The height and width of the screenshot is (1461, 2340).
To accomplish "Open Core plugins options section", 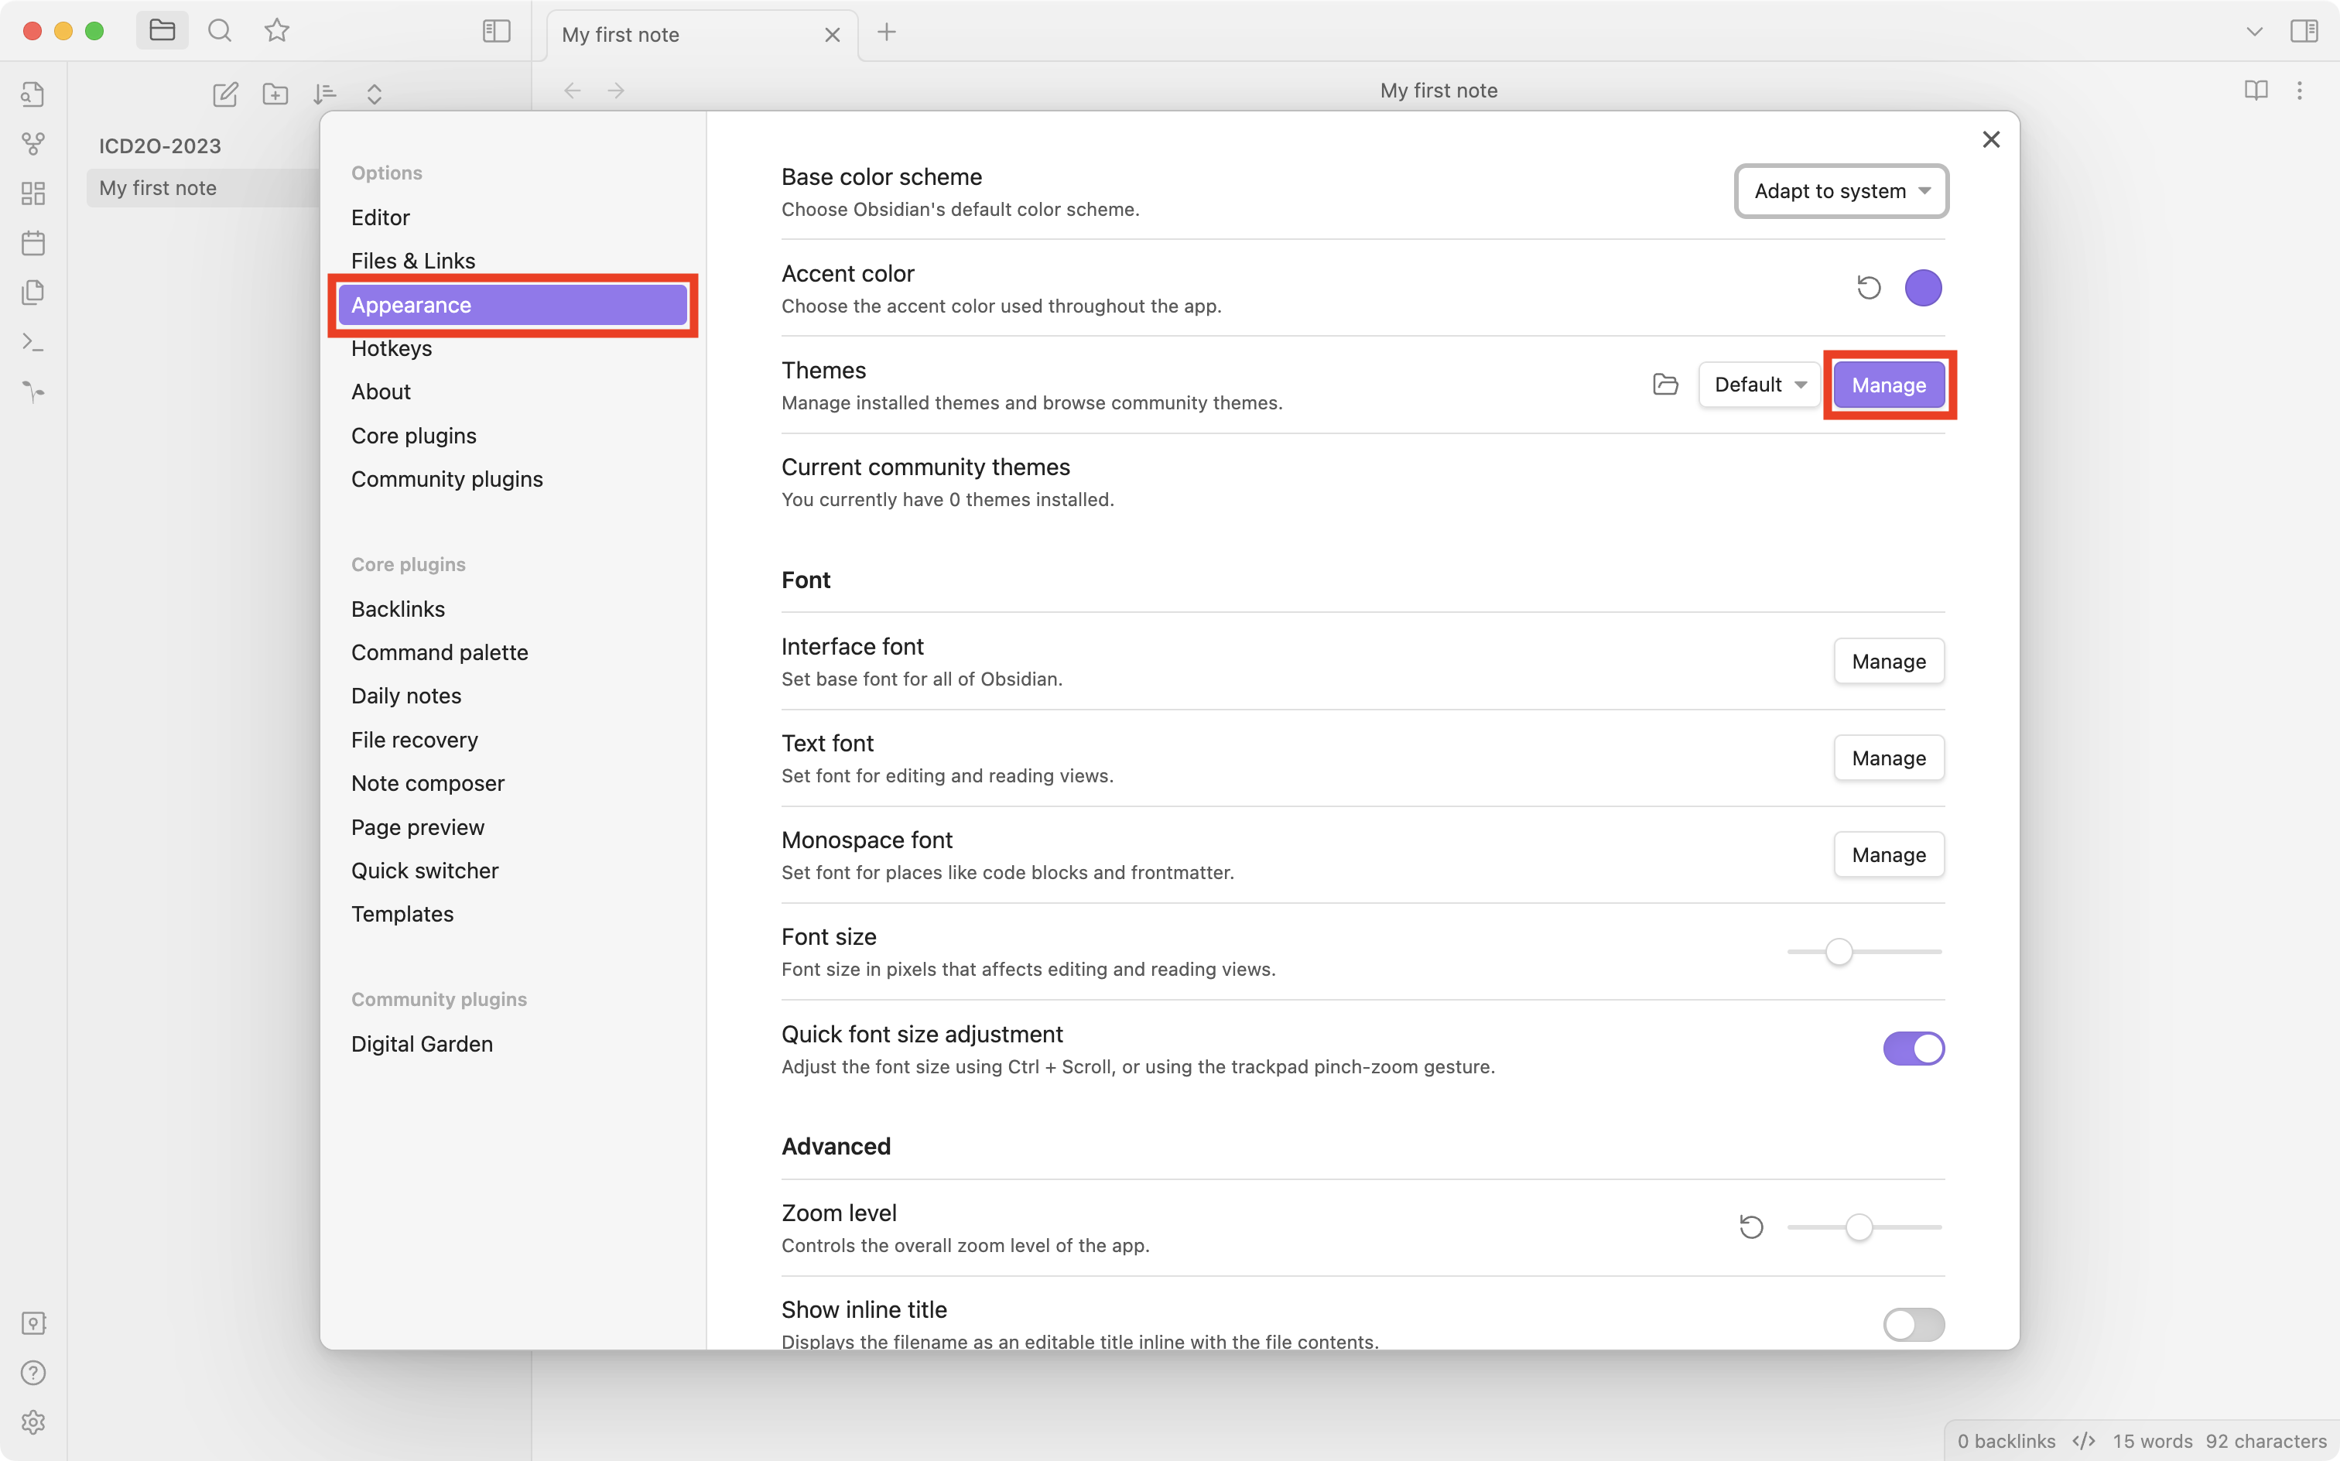I will pos(513,436).
